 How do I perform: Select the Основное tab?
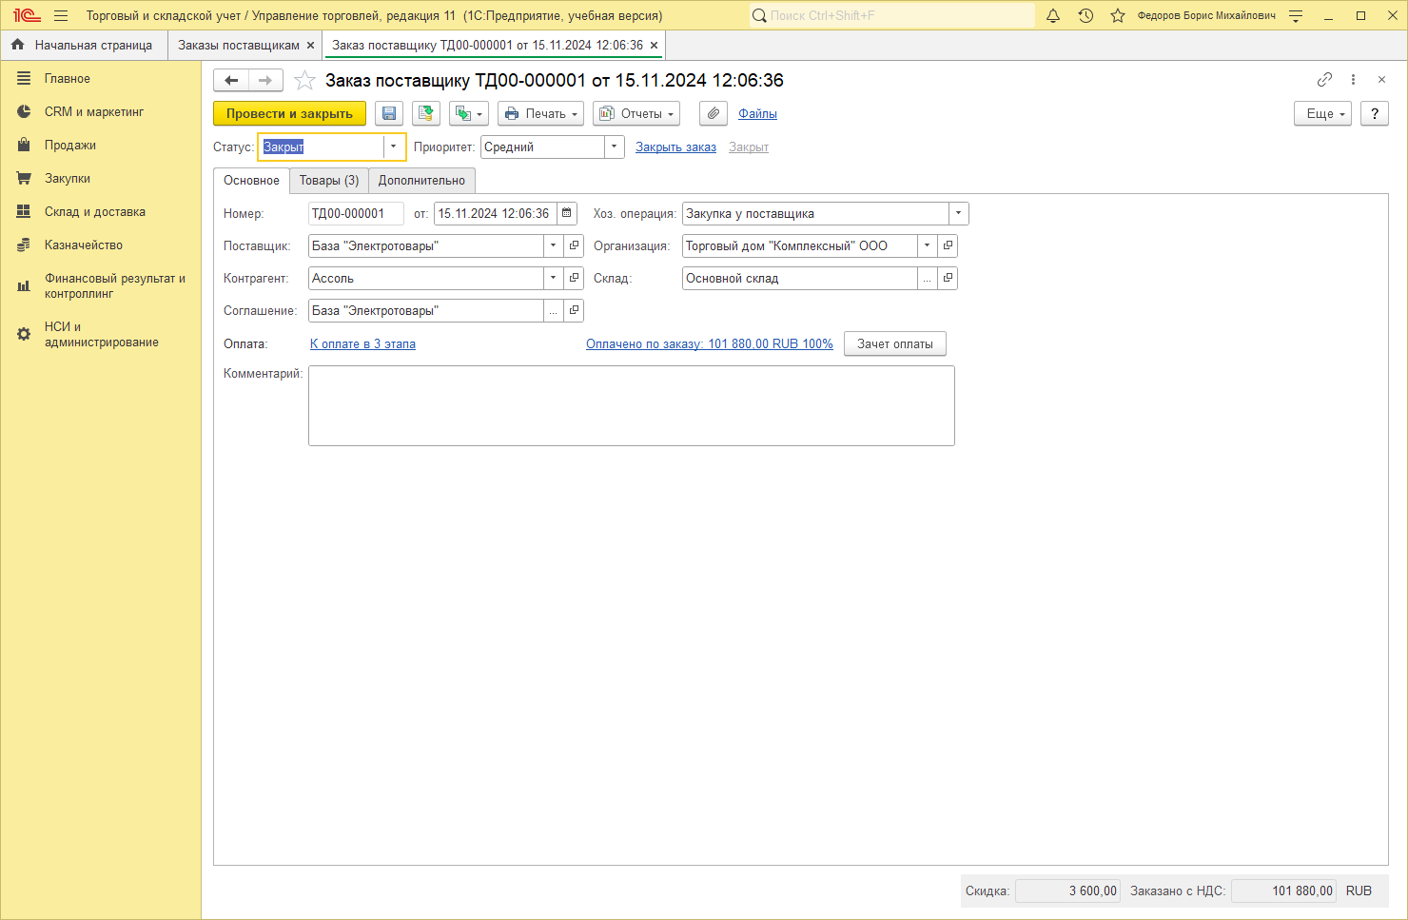[251, 181]
